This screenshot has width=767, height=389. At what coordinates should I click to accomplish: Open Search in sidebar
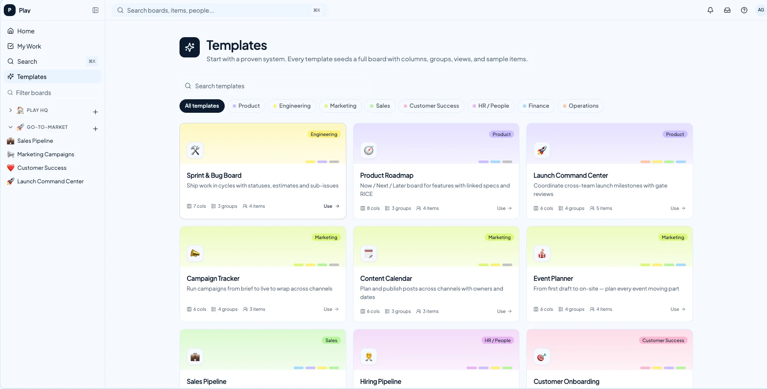[x=53, y=61]
